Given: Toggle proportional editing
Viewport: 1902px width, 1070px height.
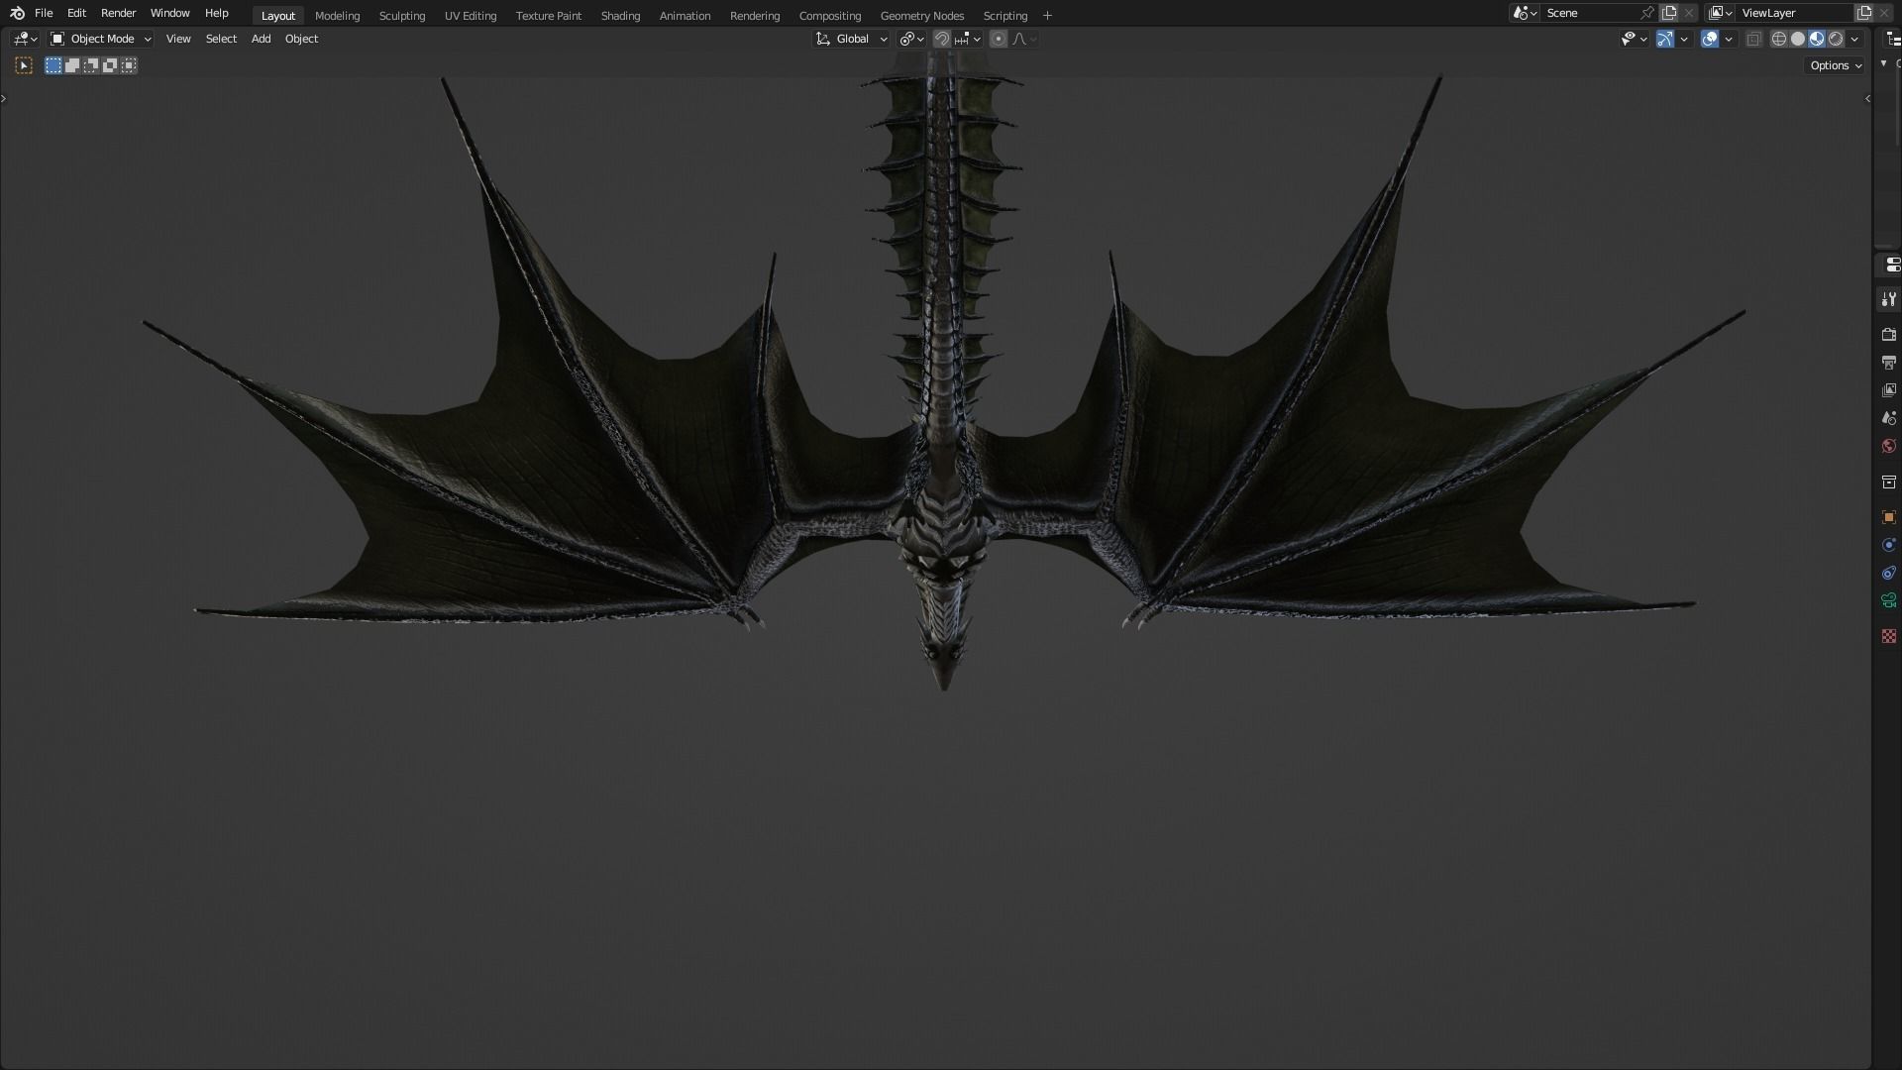Looking at the screenshot, I should [999, 39].
